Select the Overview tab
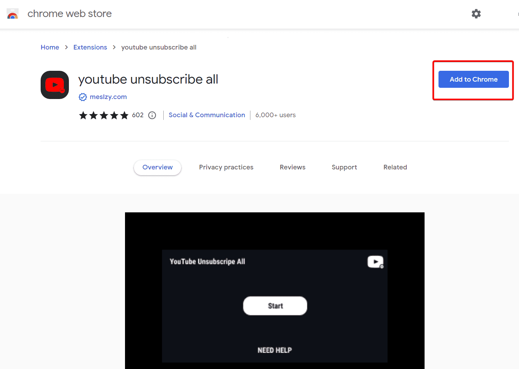 [x=158, y=167]
